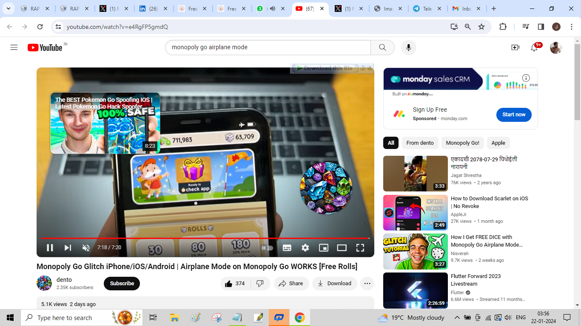581x326 pixels.
Task: Open the Jagat Shrestha video thumbnail
Action: [416, 174]
